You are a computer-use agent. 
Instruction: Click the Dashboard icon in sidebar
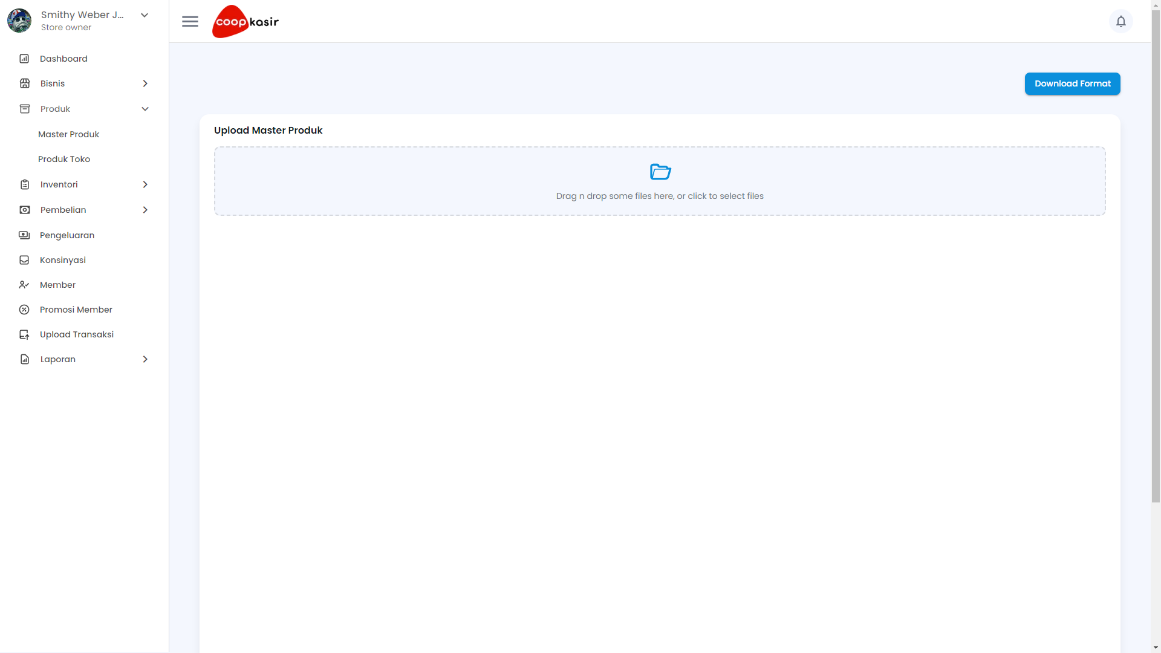pos(24,58)
